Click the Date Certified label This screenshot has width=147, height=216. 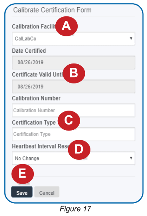point(29,51)
